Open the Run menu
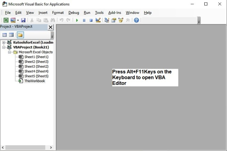Viewport: 227px width, 151px height. (87, 13)
